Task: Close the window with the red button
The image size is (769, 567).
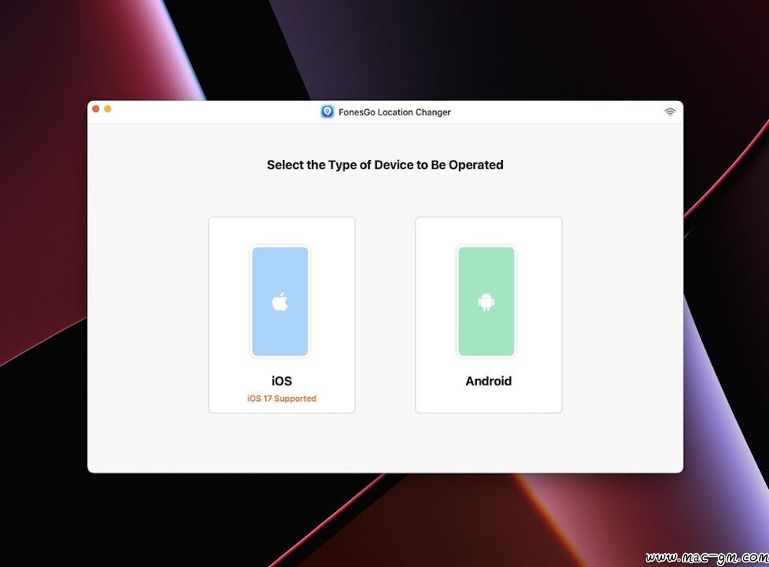Action: point(96,109)
